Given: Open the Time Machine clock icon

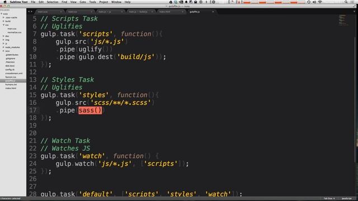Looking at the screenshot, I should [x=309, y=2].
